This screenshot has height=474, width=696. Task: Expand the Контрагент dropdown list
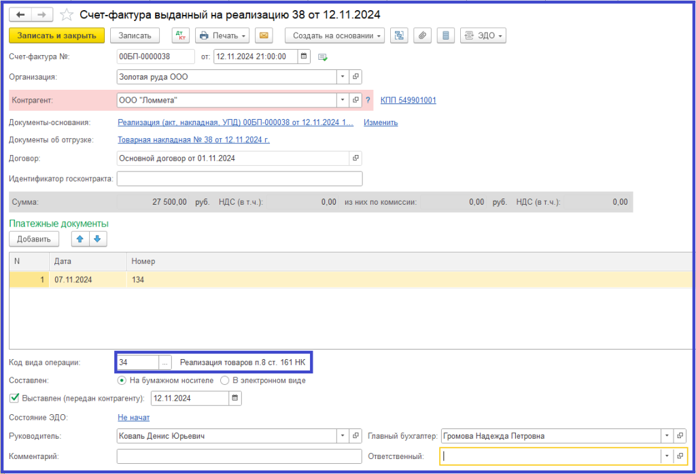click(x=343, y=101)
